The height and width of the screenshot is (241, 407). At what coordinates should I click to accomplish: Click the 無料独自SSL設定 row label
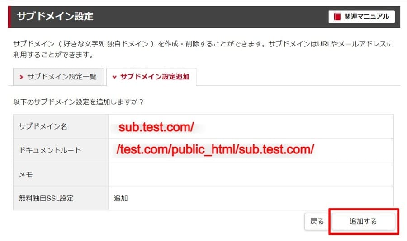pos(46,198)
